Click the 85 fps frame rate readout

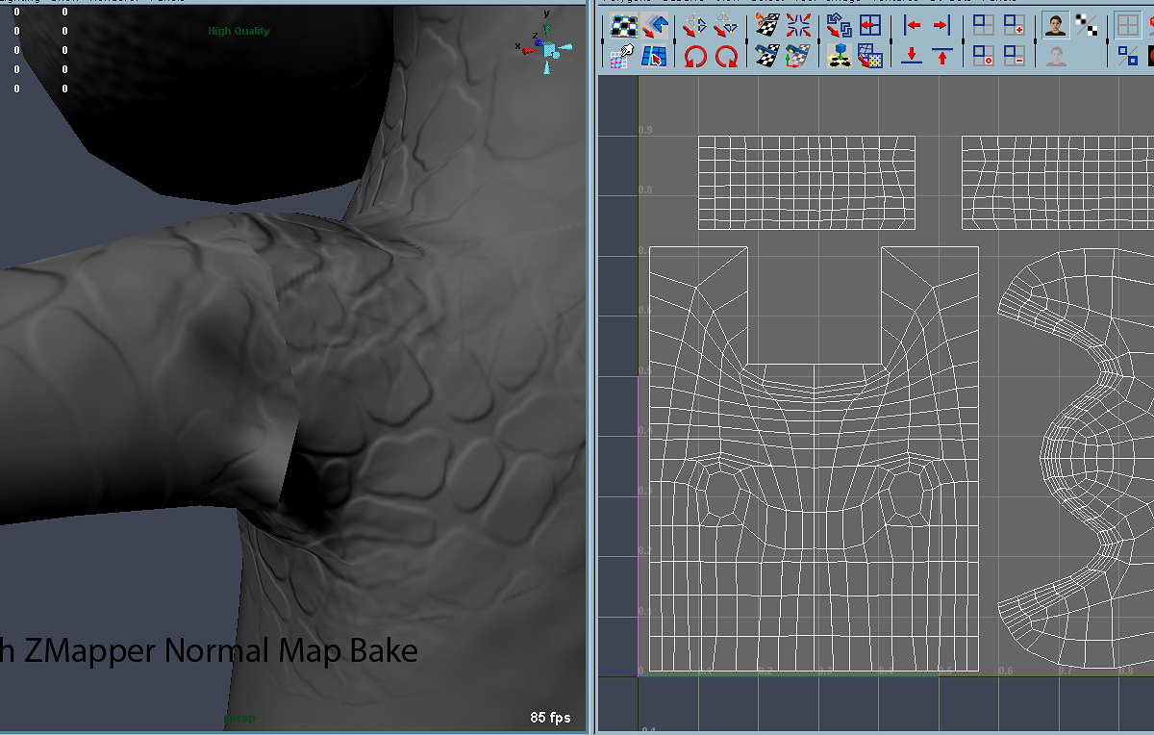click(550, 718)
